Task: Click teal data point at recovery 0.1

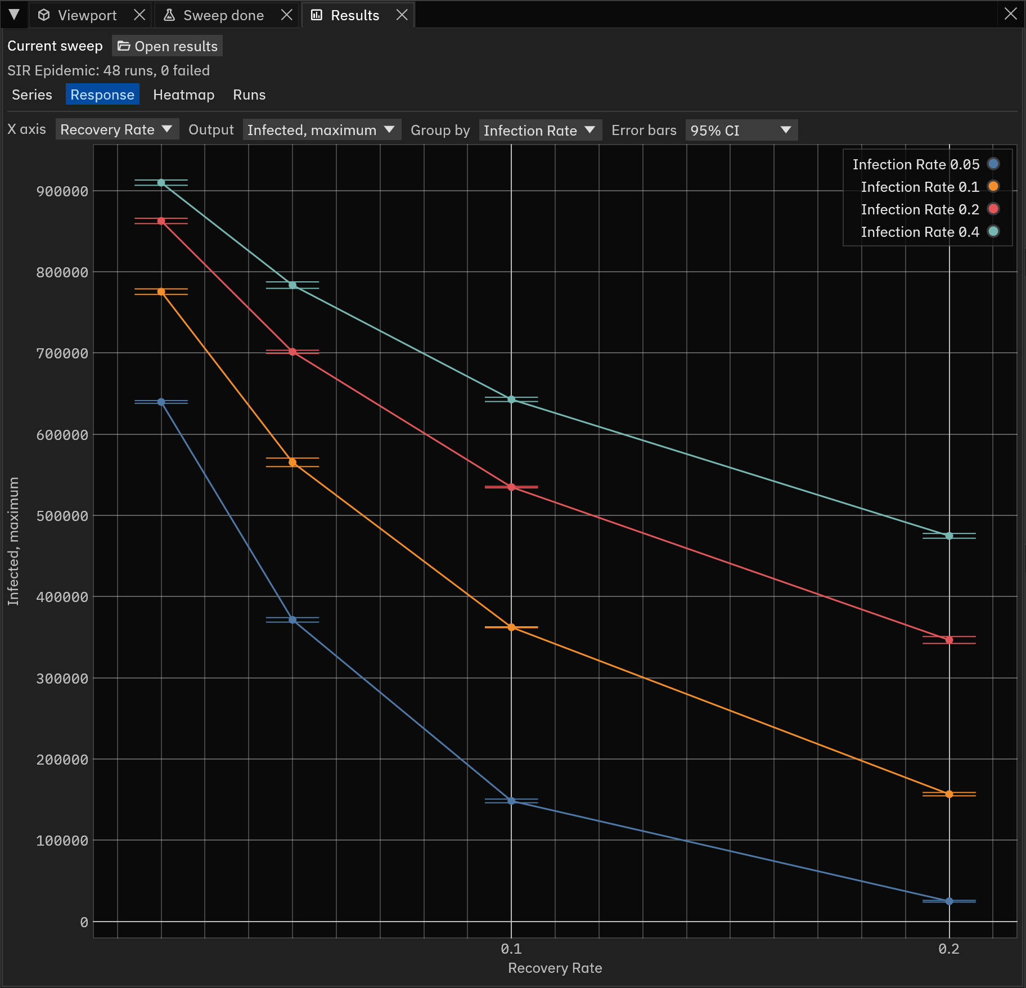Action: tap(511, 399)
